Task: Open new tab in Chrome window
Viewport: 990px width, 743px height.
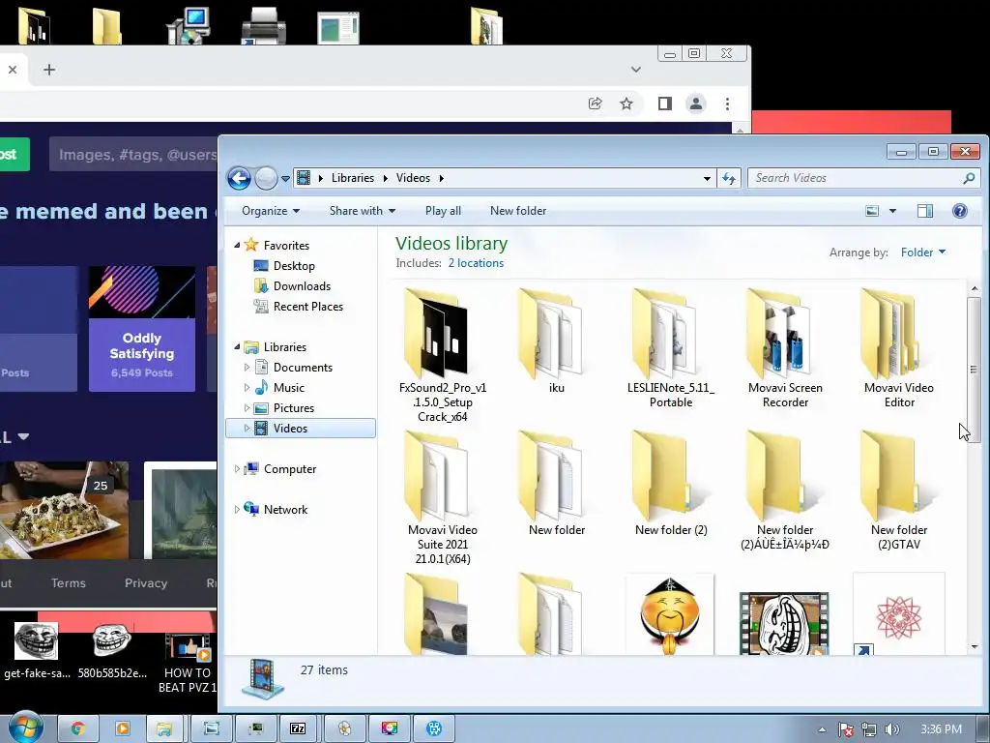Action: [x=49, y=70]
